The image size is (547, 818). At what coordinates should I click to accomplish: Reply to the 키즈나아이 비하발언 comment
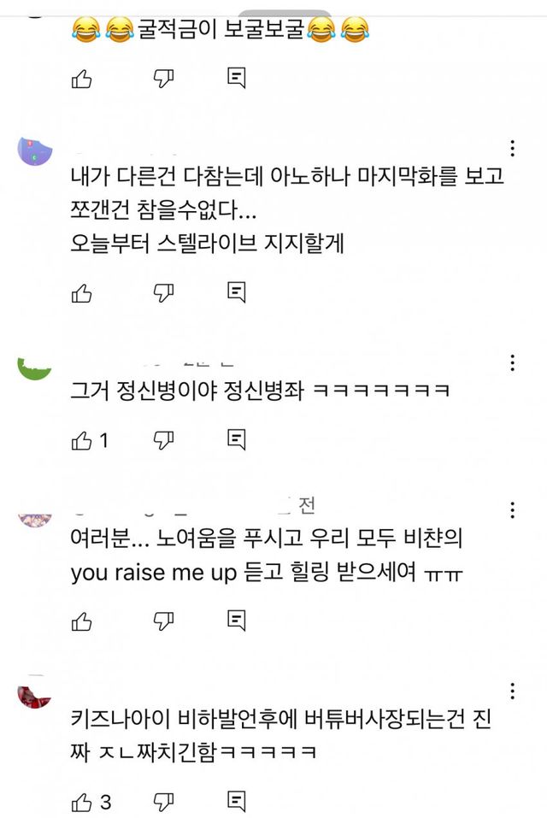pos(237,802)
